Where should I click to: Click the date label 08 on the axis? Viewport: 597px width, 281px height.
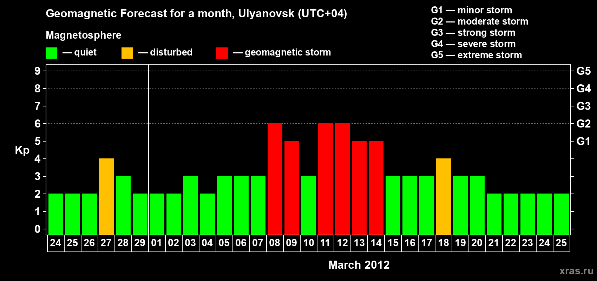[x=275, y=243]
